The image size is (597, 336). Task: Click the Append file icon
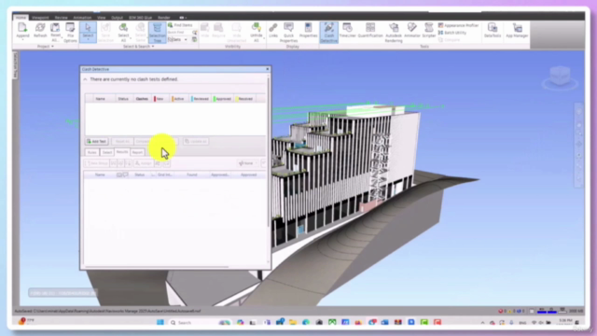[22, 28]
